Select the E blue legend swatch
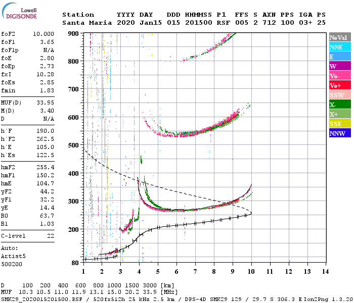 point(340,57)
